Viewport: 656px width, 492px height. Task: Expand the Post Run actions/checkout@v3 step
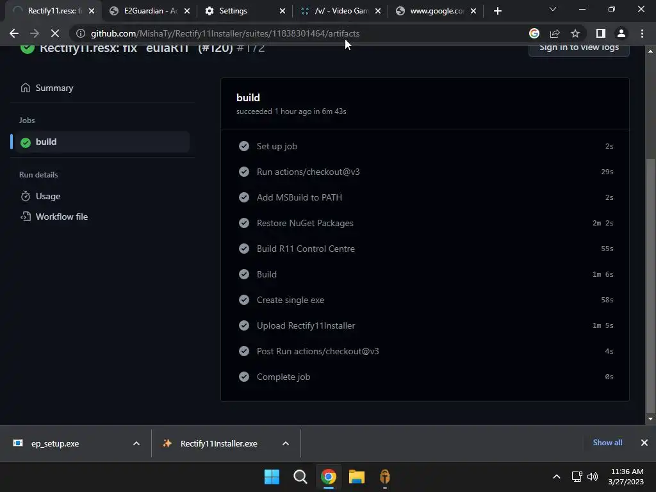point(425,351)
